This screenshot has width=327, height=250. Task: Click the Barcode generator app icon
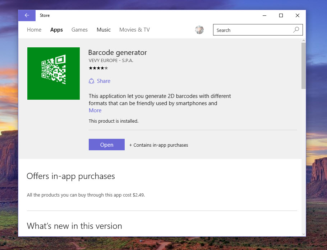pos(54,74)
